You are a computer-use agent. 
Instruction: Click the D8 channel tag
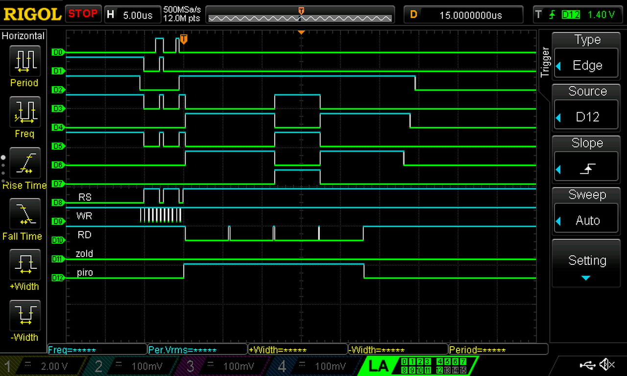tap(57, 203)
